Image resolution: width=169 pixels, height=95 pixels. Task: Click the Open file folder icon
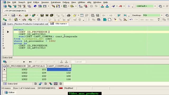26,15
